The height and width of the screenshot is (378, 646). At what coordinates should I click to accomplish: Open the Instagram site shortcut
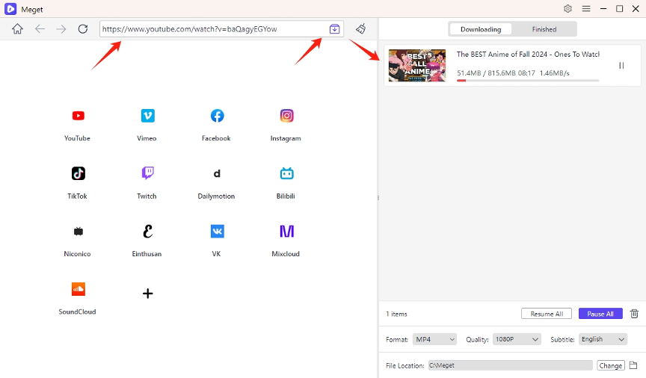coord(287,116)
